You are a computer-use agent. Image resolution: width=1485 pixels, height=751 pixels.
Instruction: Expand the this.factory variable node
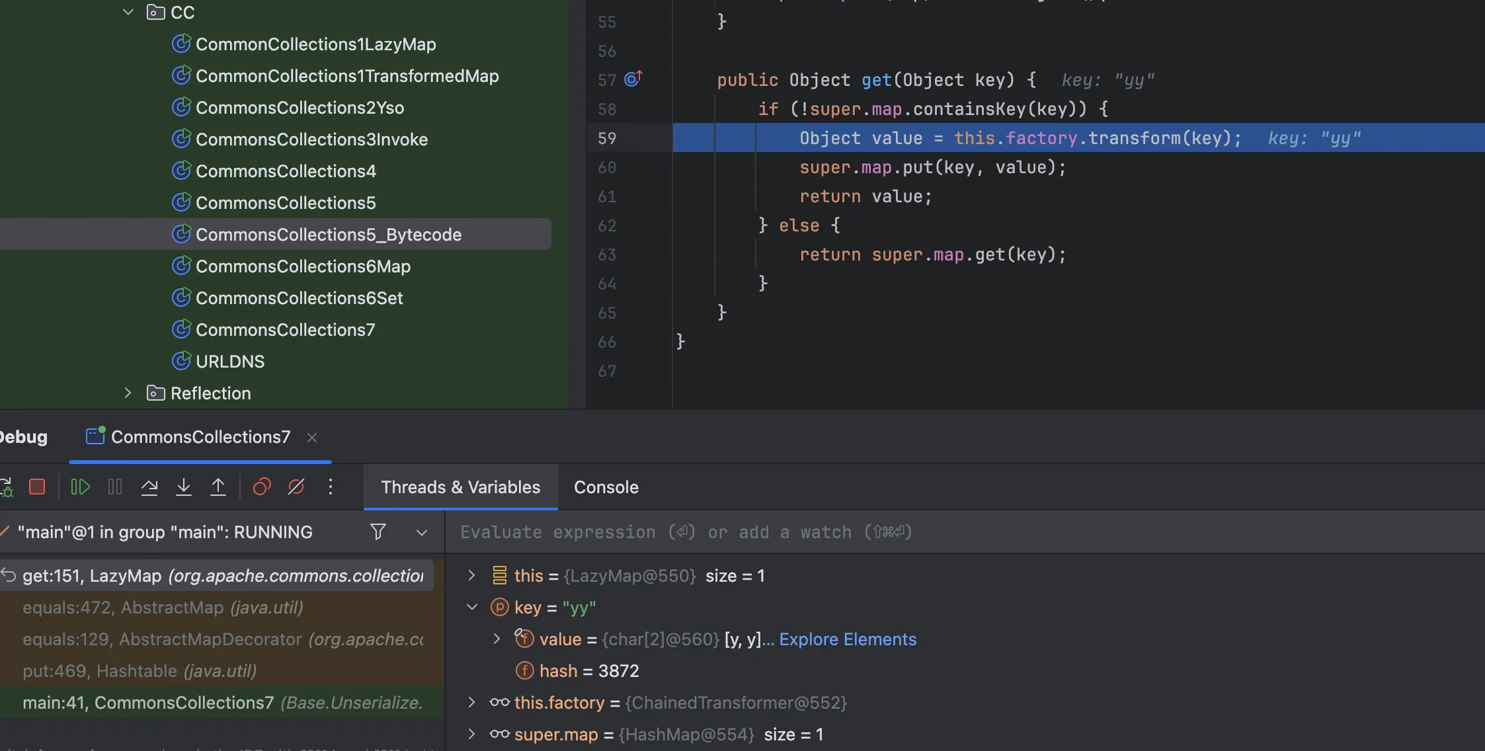[x=471, y=702]
